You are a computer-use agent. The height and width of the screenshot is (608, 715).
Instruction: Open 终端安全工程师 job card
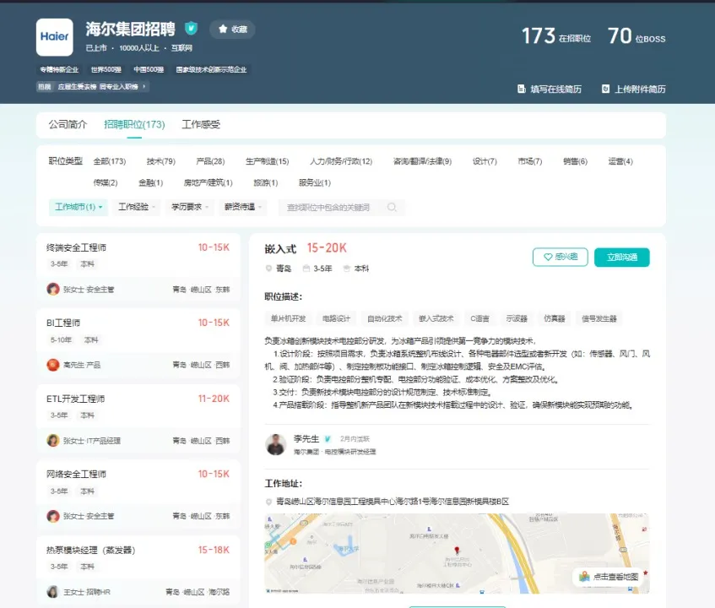click(138, 269)
